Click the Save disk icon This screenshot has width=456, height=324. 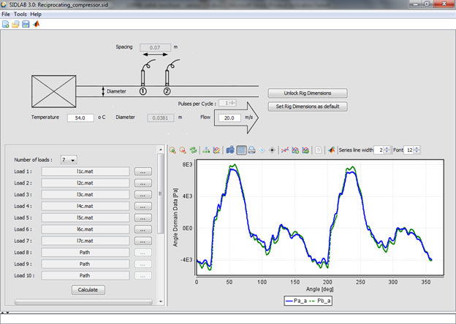click(x=26, y=24)
